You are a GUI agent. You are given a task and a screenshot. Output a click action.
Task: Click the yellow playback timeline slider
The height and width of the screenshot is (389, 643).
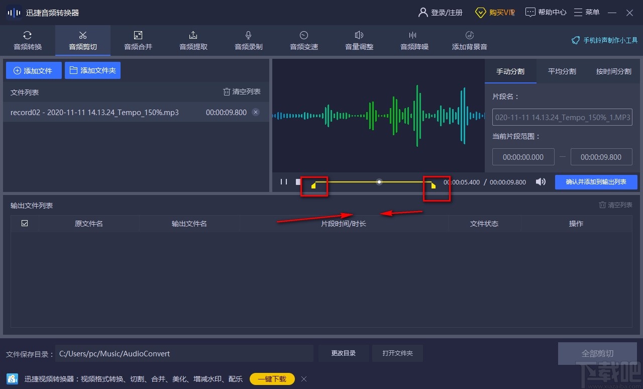[379, 182]
